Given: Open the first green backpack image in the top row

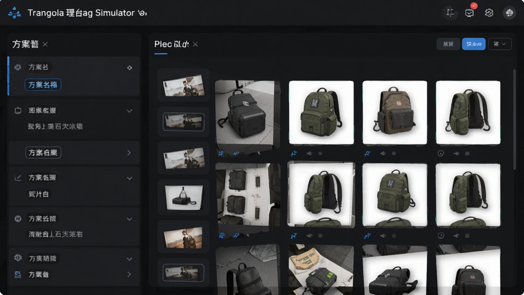Looking at the screenshot, I should (321, 112).
